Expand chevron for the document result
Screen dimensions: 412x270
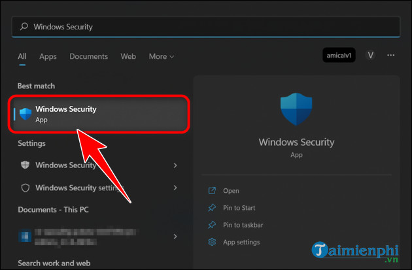(175, 237)
